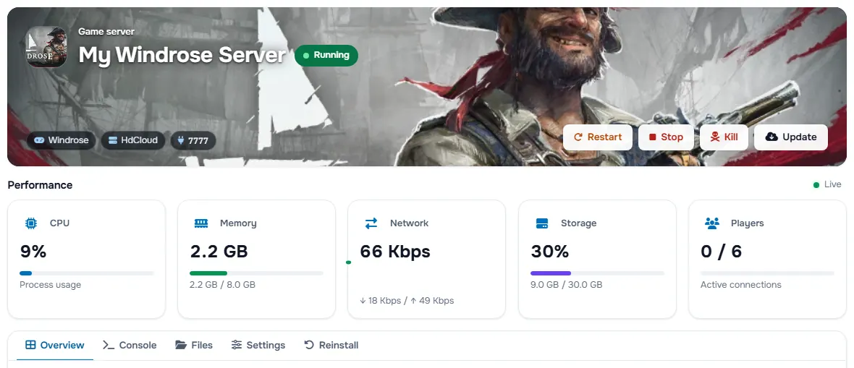Open the Files tab
The image size is (854, 368).
(194, 345)
